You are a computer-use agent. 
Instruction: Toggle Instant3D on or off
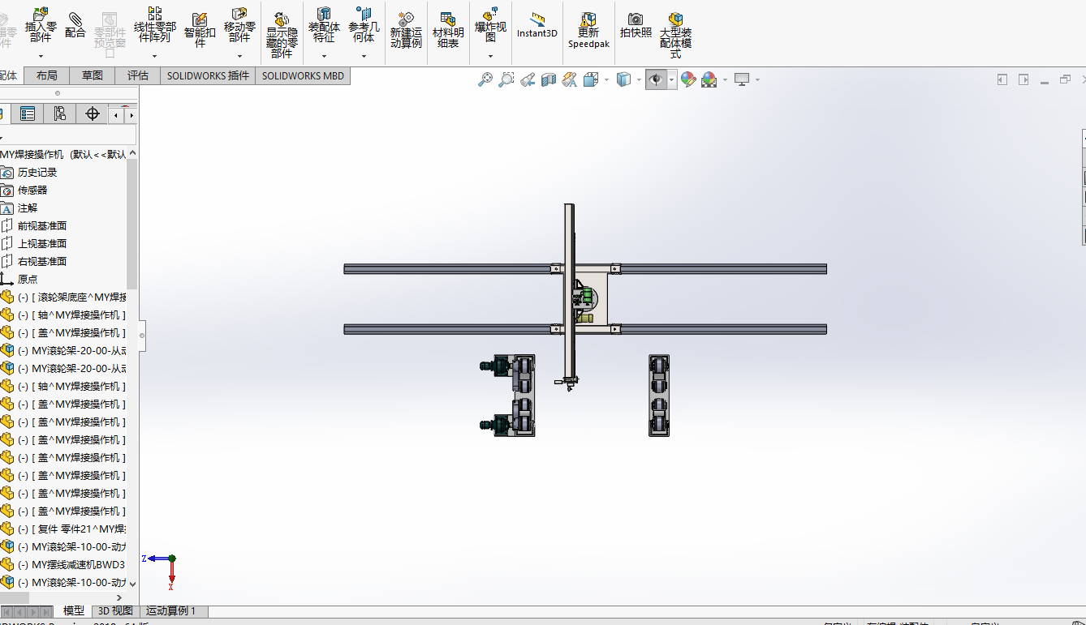[x=537, y=25]
